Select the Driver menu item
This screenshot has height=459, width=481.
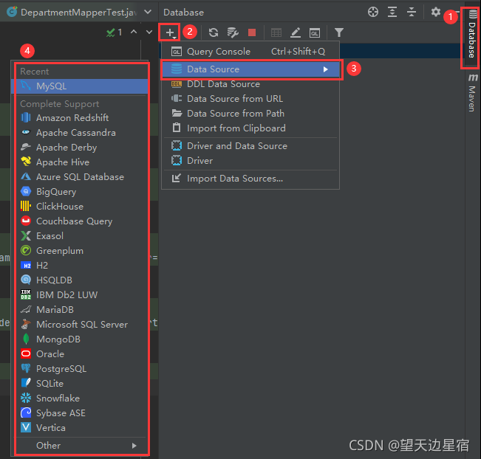(250, 161)
